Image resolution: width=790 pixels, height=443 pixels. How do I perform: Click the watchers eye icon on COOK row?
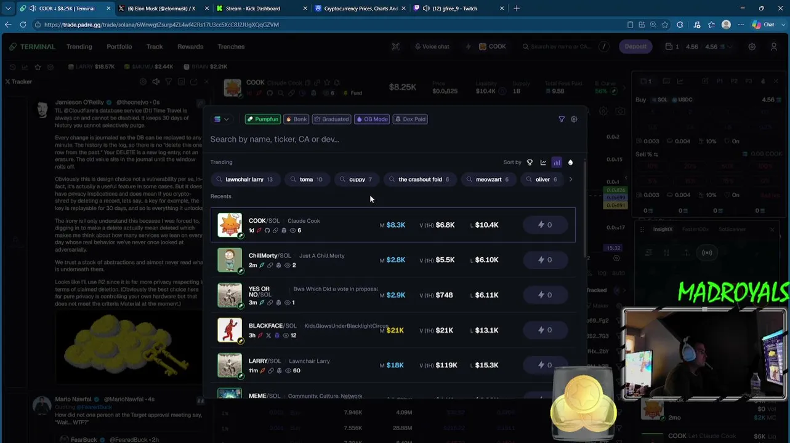pos(292,231)
